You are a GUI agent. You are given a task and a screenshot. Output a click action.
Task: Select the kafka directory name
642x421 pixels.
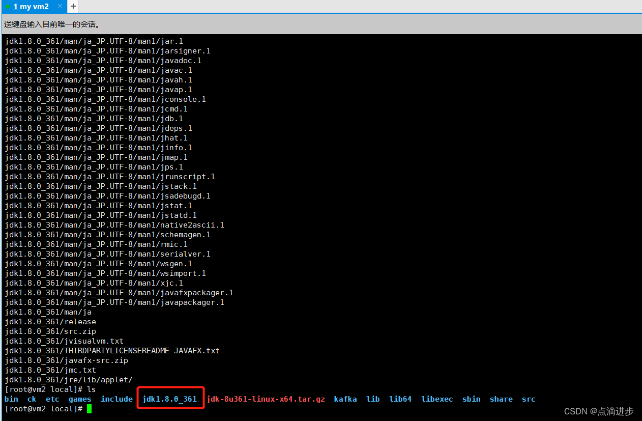pos(345,399)
